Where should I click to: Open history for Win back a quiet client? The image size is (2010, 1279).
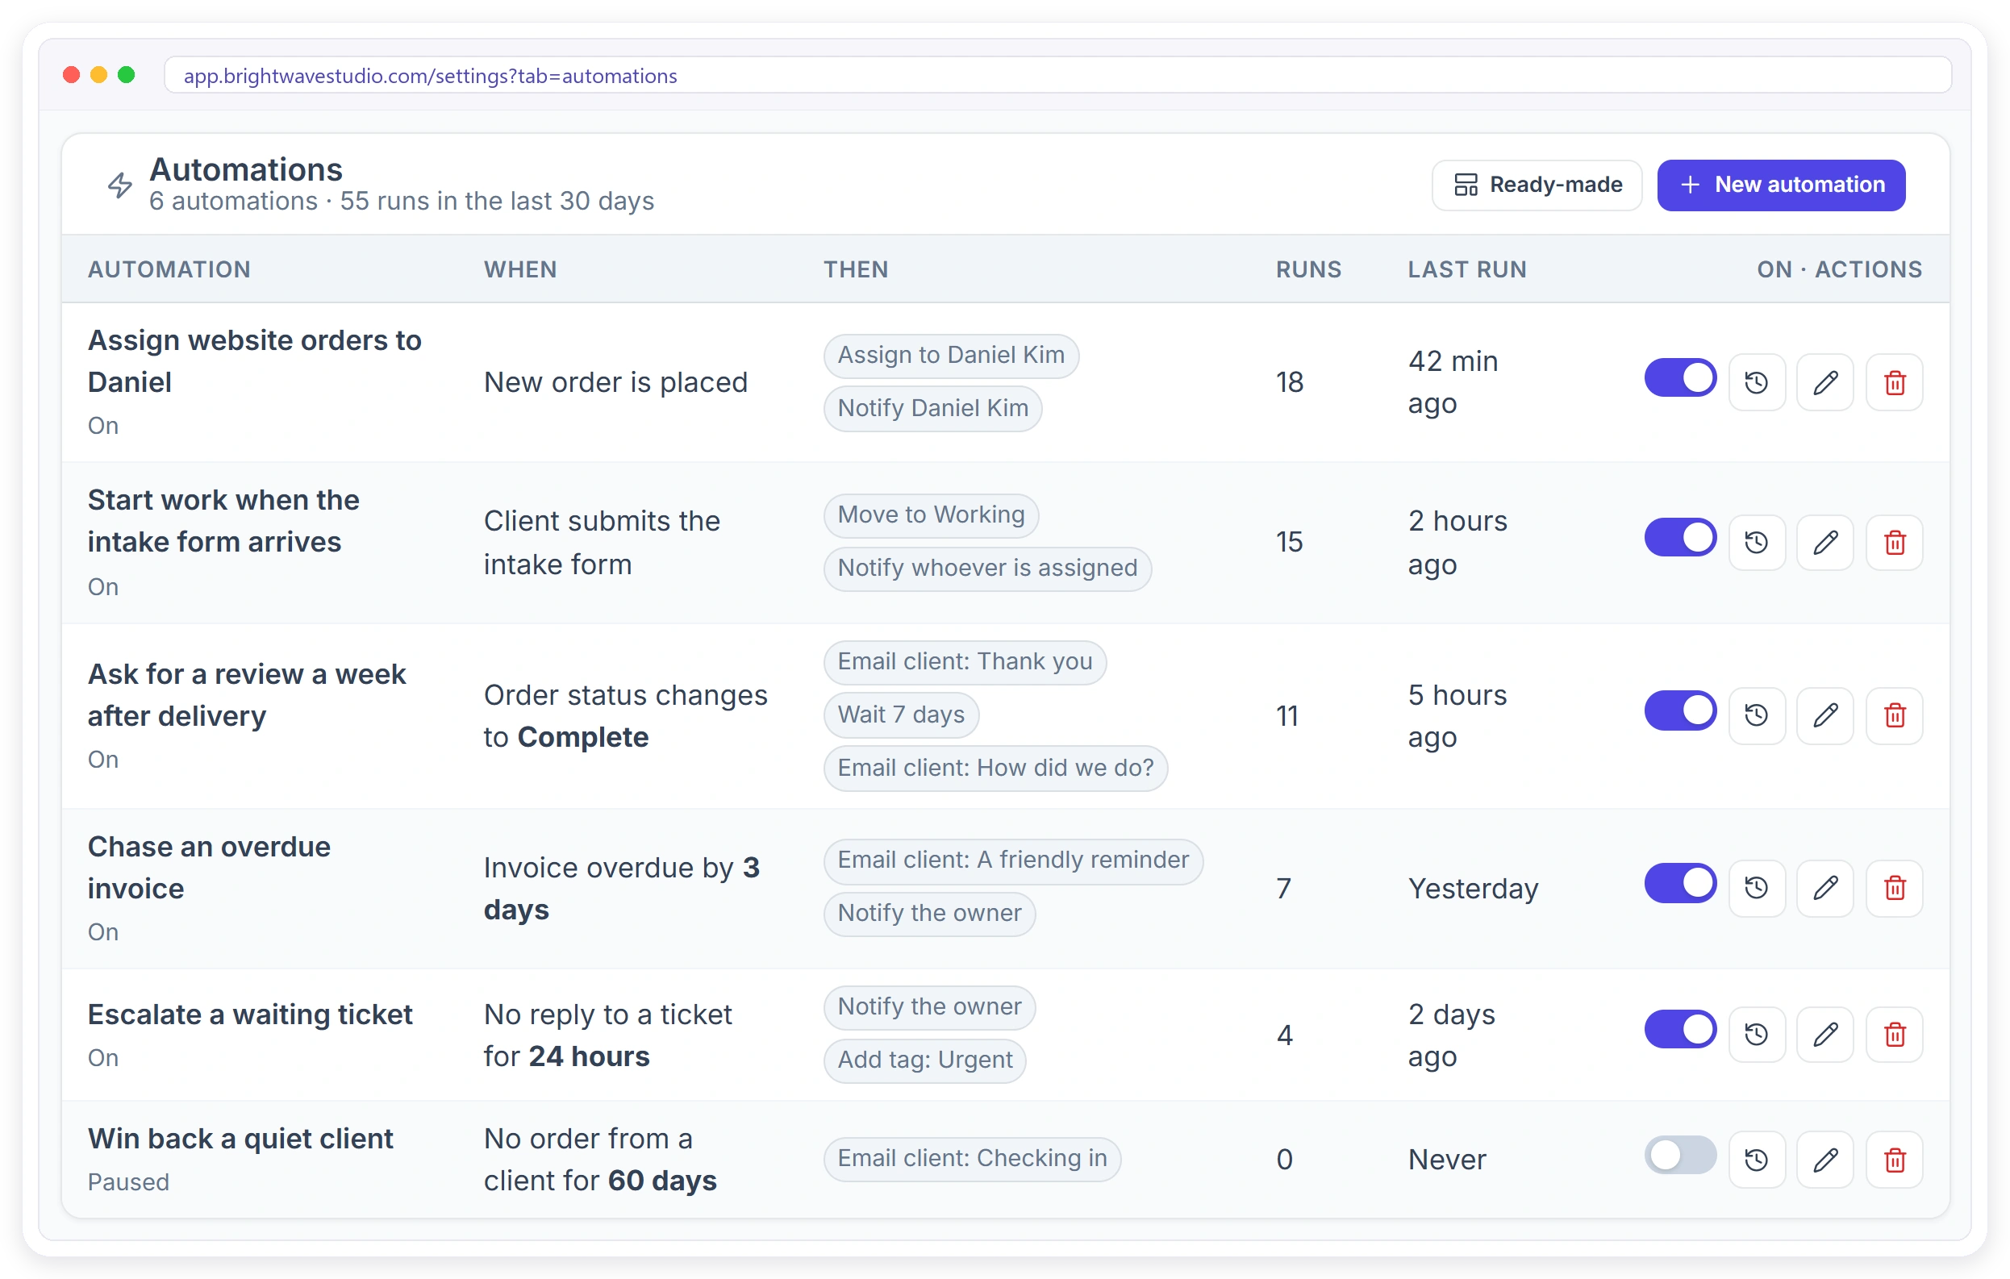tap(1756, 1159)
